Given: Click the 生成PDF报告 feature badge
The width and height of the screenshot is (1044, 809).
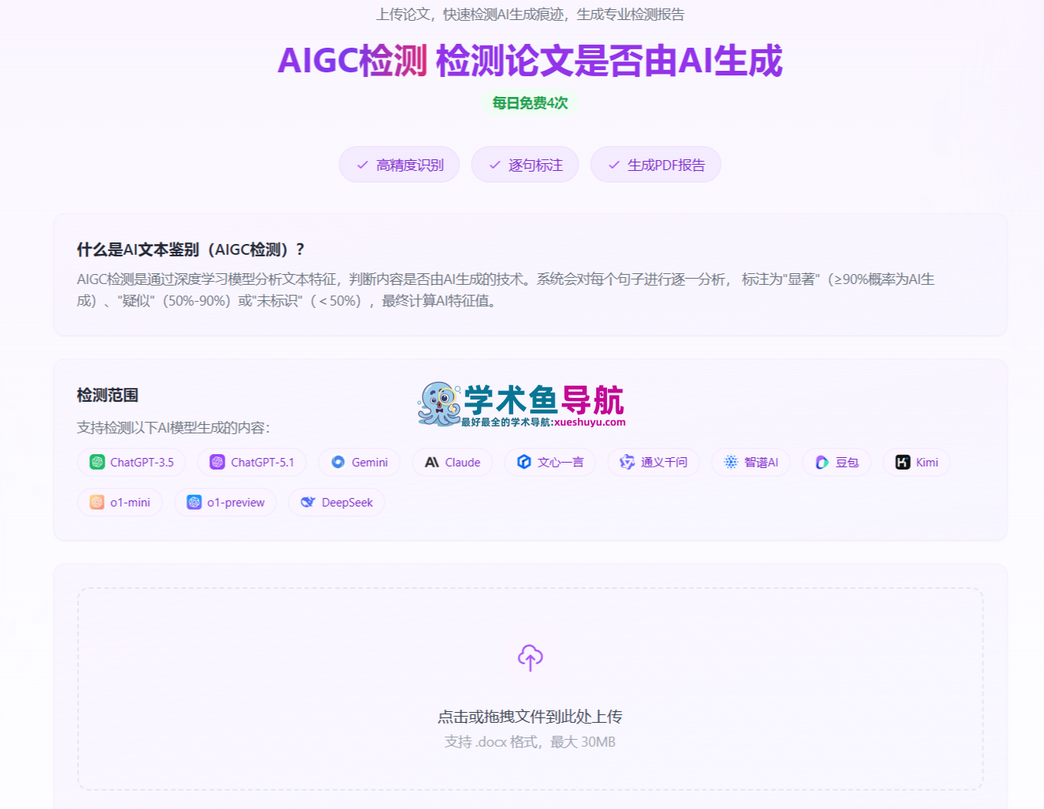Looking at the screenshot, I should click(x=655, y=164).
